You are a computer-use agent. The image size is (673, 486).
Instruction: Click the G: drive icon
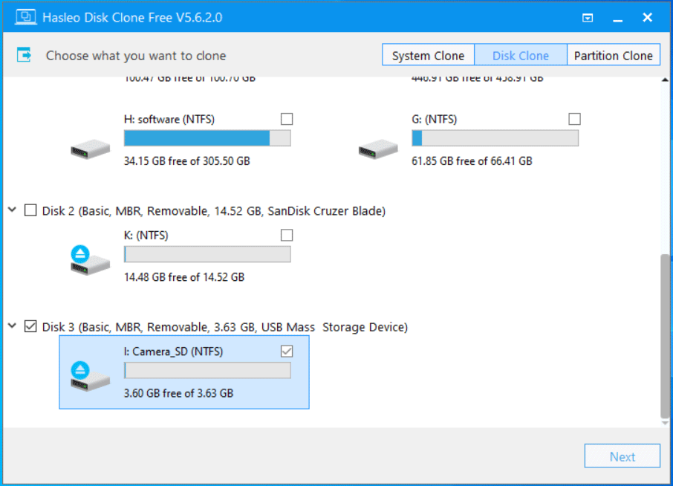378,149
